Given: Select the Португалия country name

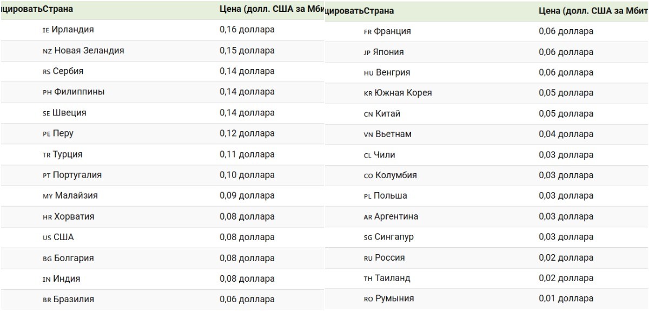Looking at the screenshot, I should 77,175.
